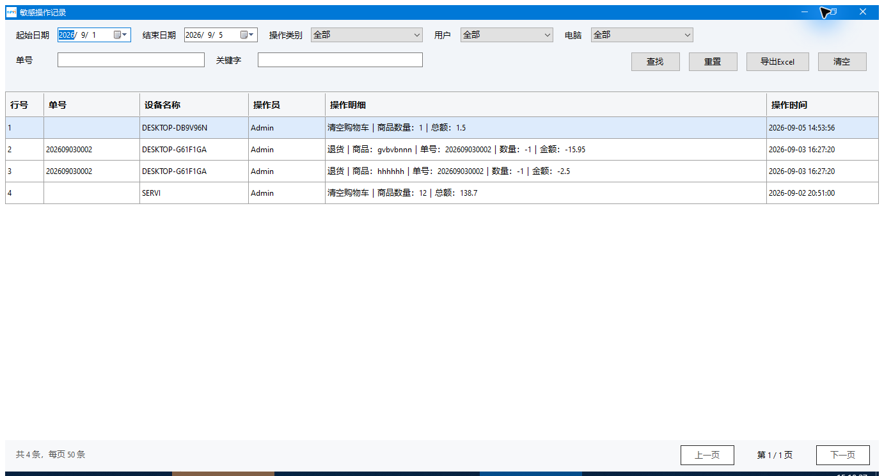884x476 pixels.
Task: Click the 操作明细 column header
Action: [x=546, y=105]
